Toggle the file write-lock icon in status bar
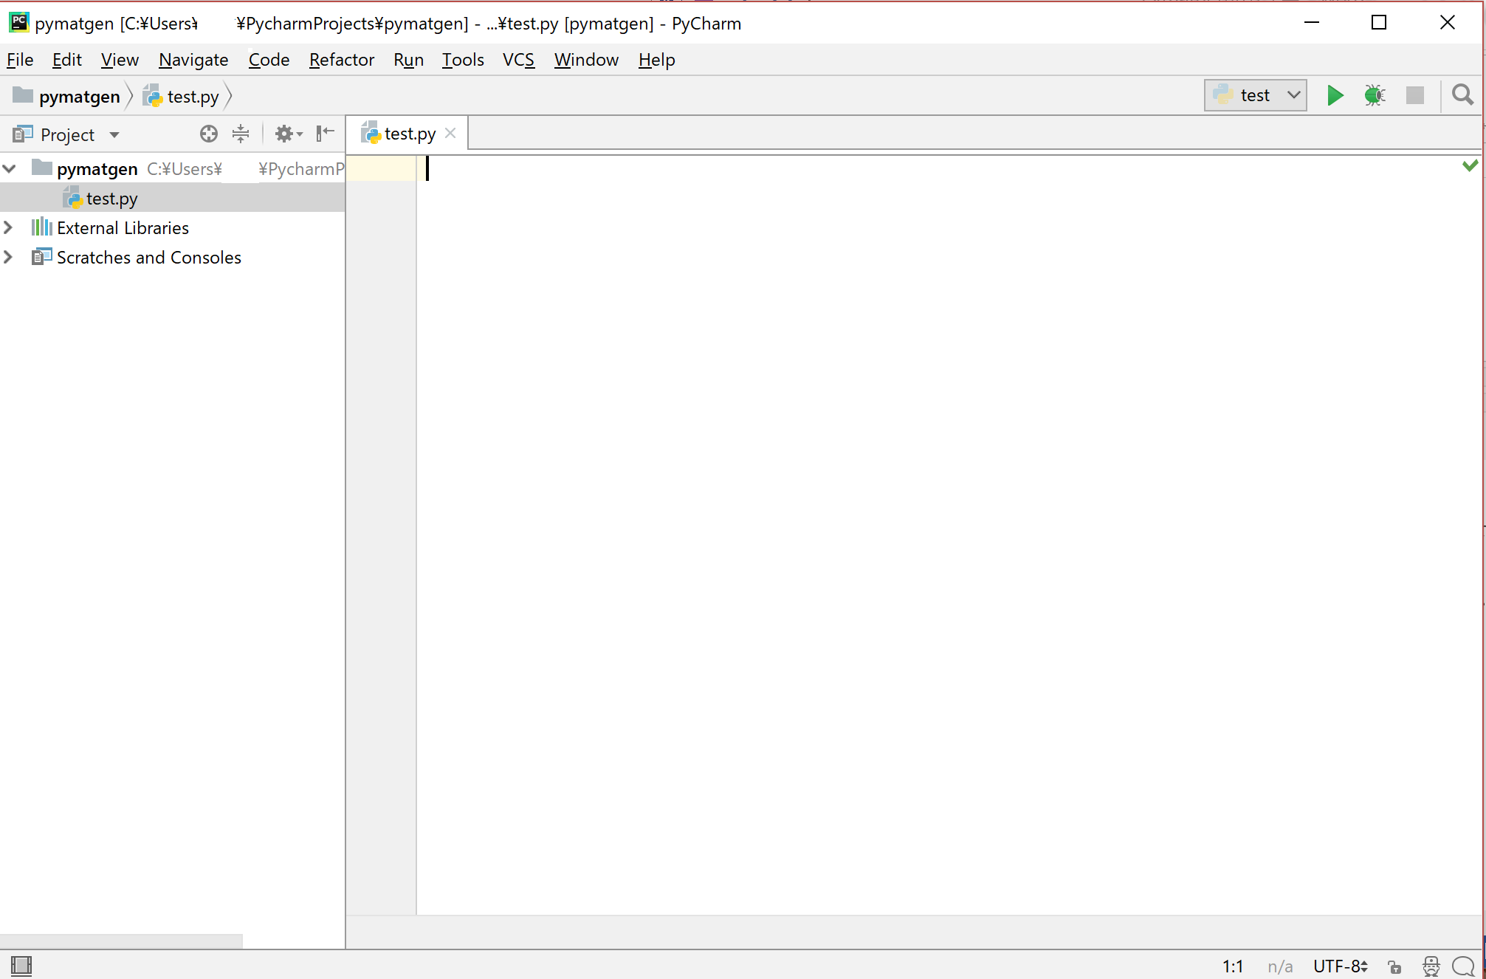 [1394, 966]
